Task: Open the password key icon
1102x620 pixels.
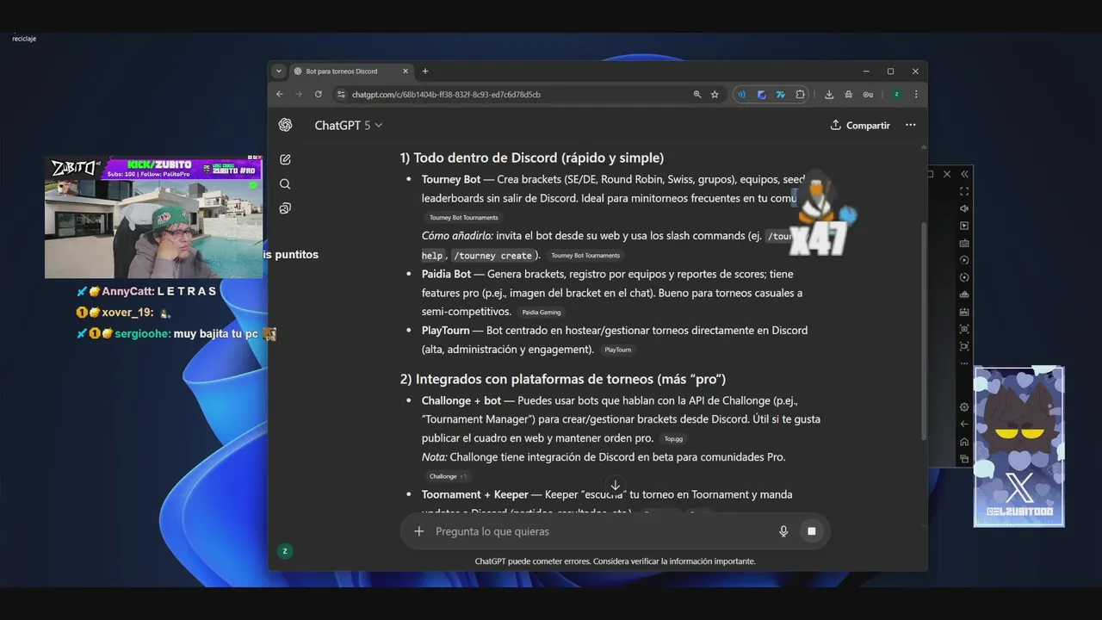Action: coord(868,95)
